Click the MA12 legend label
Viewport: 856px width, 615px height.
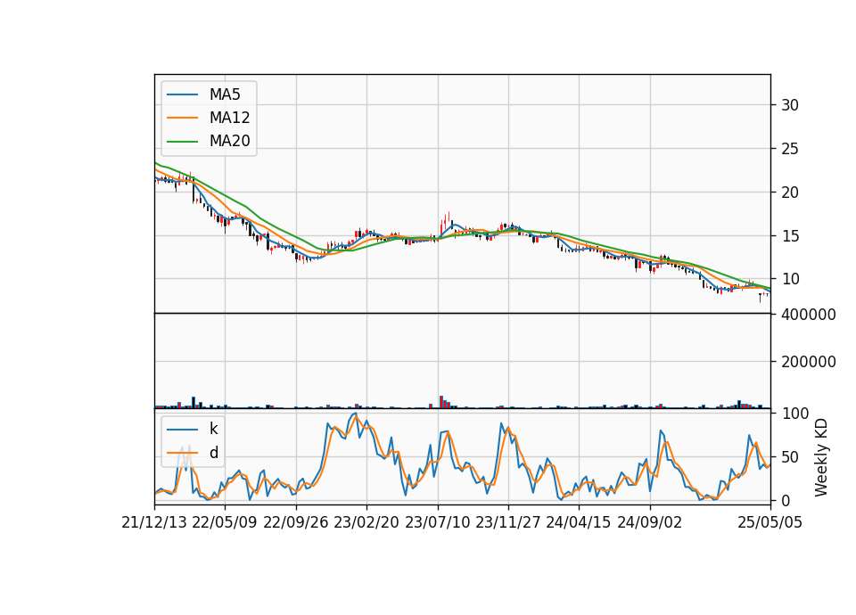click(x=229, y=118)
